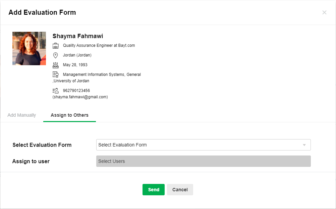Click the education certificate icon
Viewport: 336px width, 209px height.
tap(56, 75)
